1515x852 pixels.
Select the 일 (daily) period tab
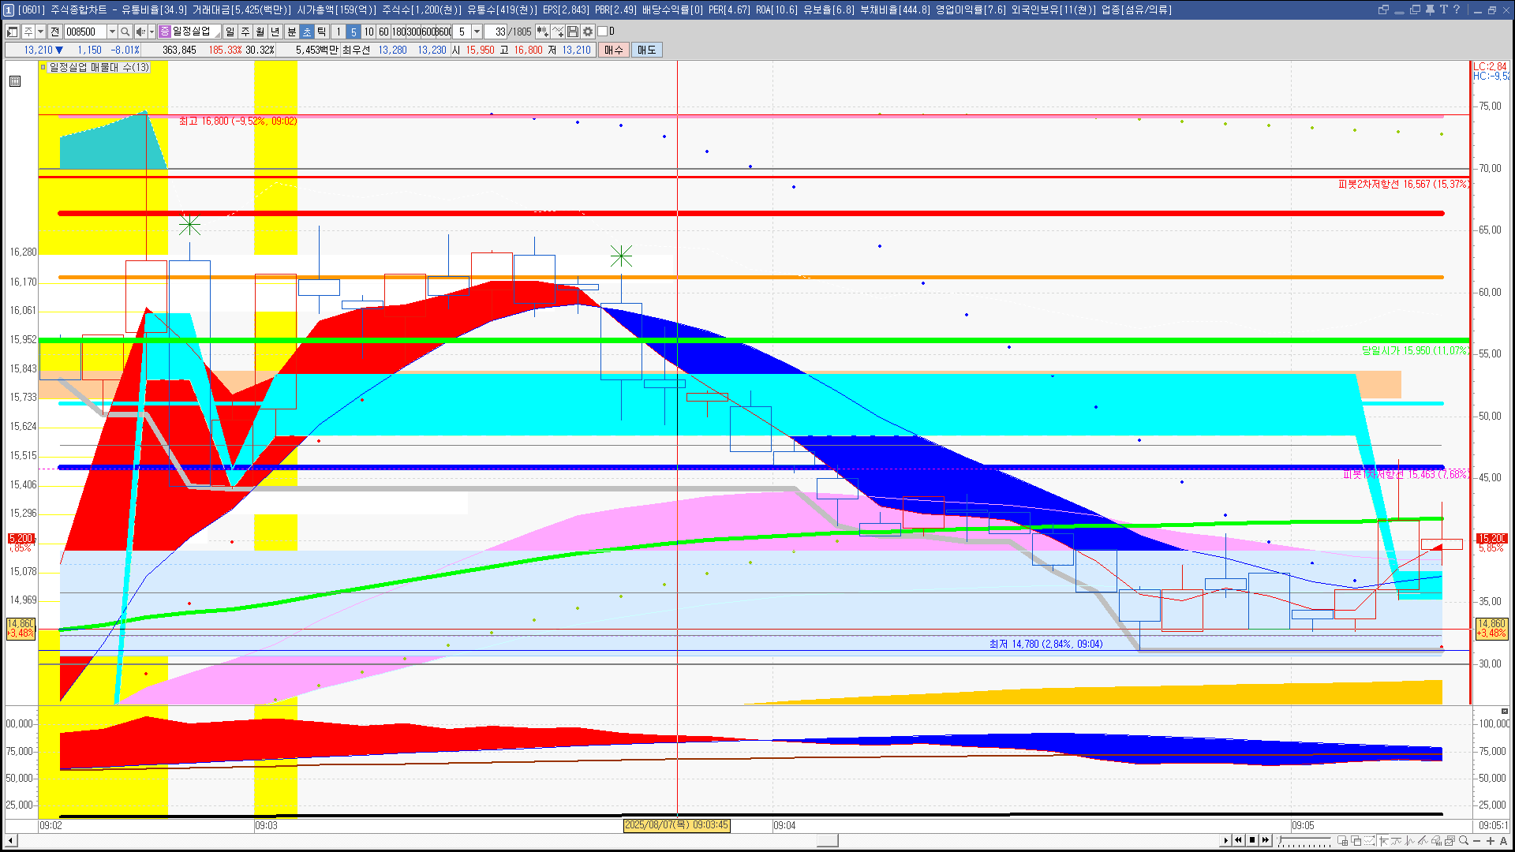230,32
